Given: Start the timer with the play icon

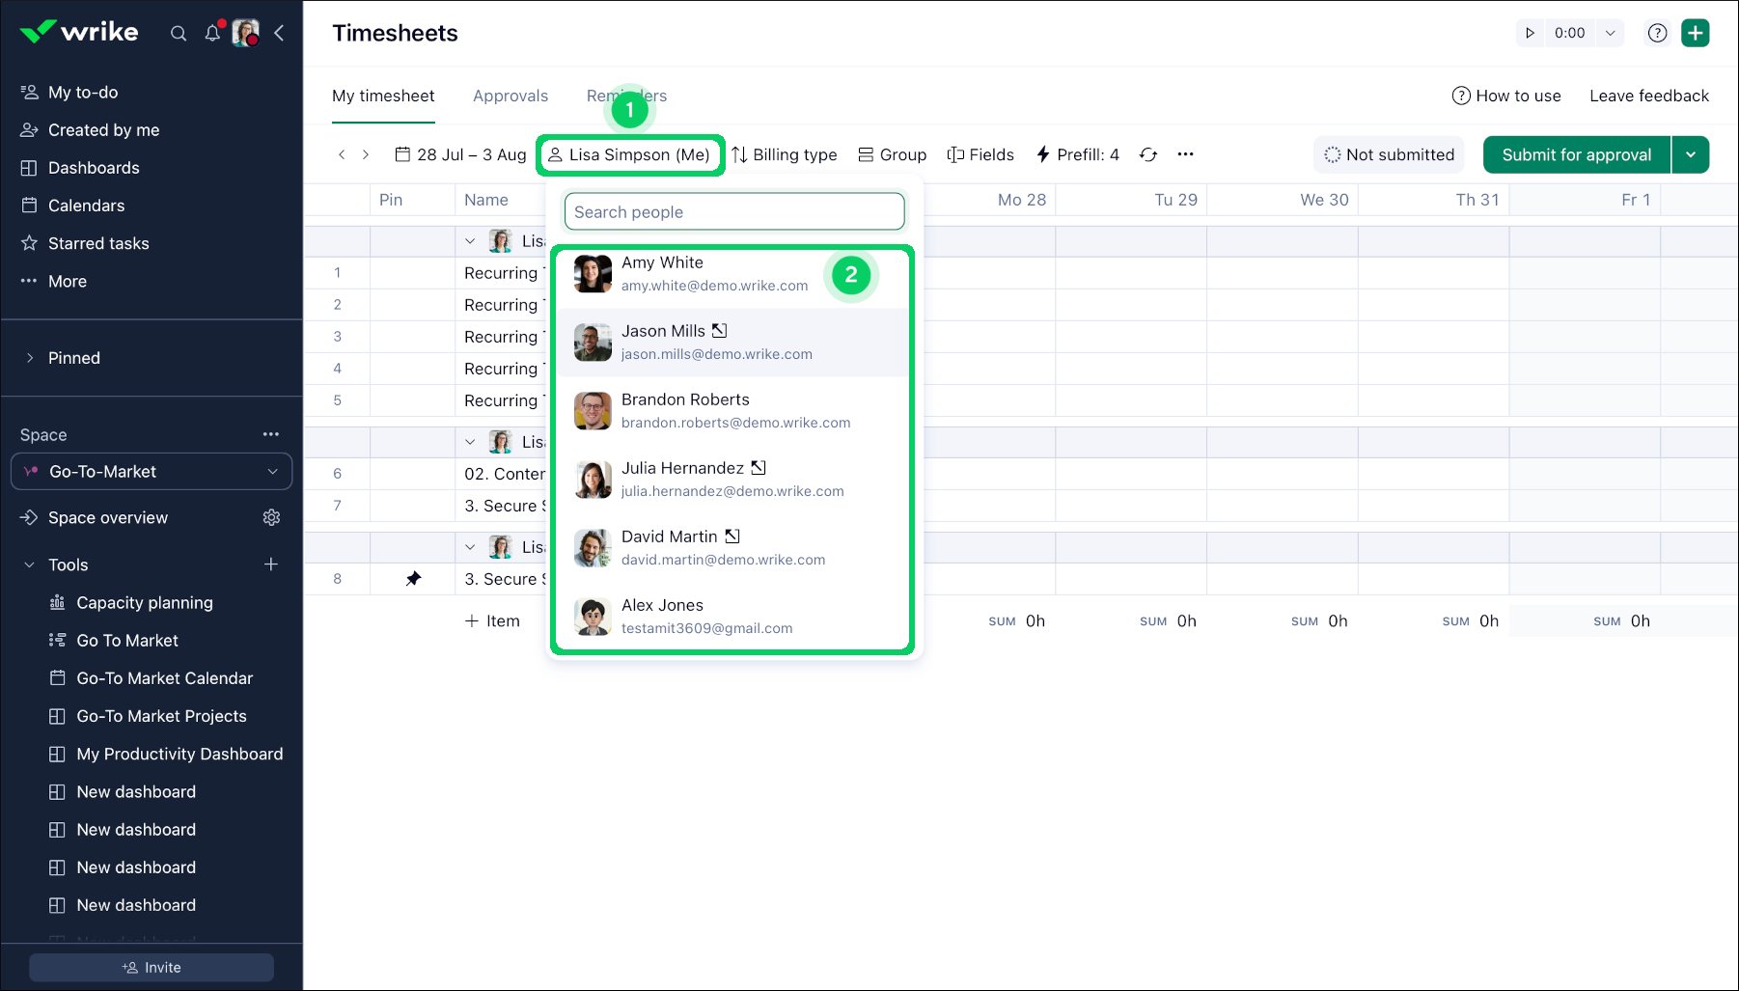Looking at the screenshot, I should pyautogui.click(x=1530, y=33).
